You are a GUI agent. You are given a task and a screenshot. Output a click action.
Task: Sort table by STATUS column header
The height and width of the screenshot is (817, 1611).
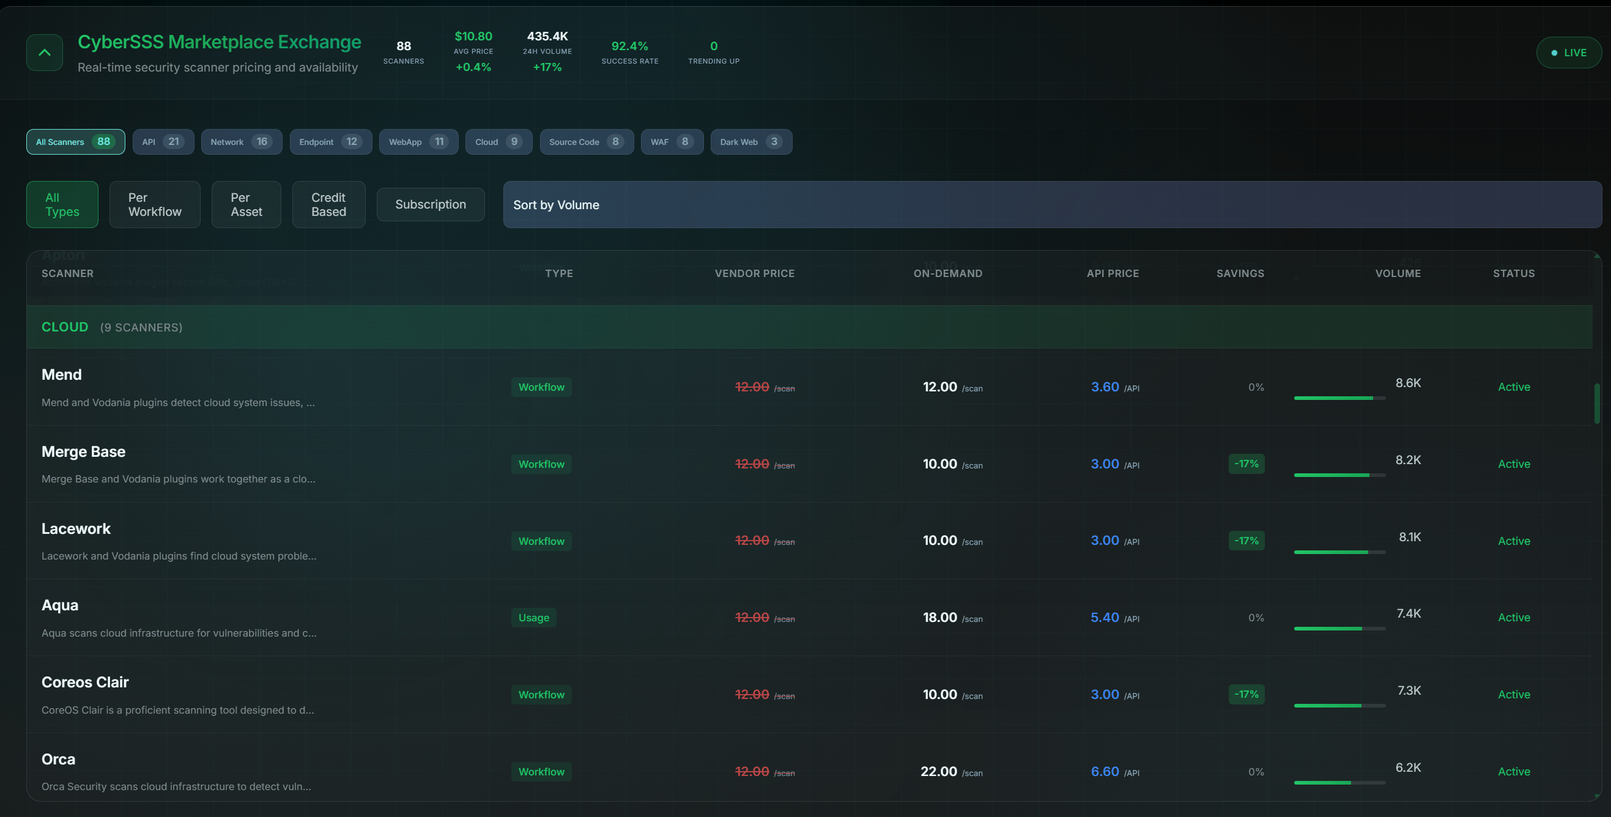coord(1513,274)
